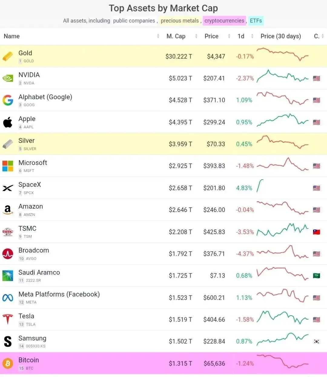Viewport: 327px width, 377px height.
Task: Click the US flag in Broadcom row
Action: (x=316, y=254)
